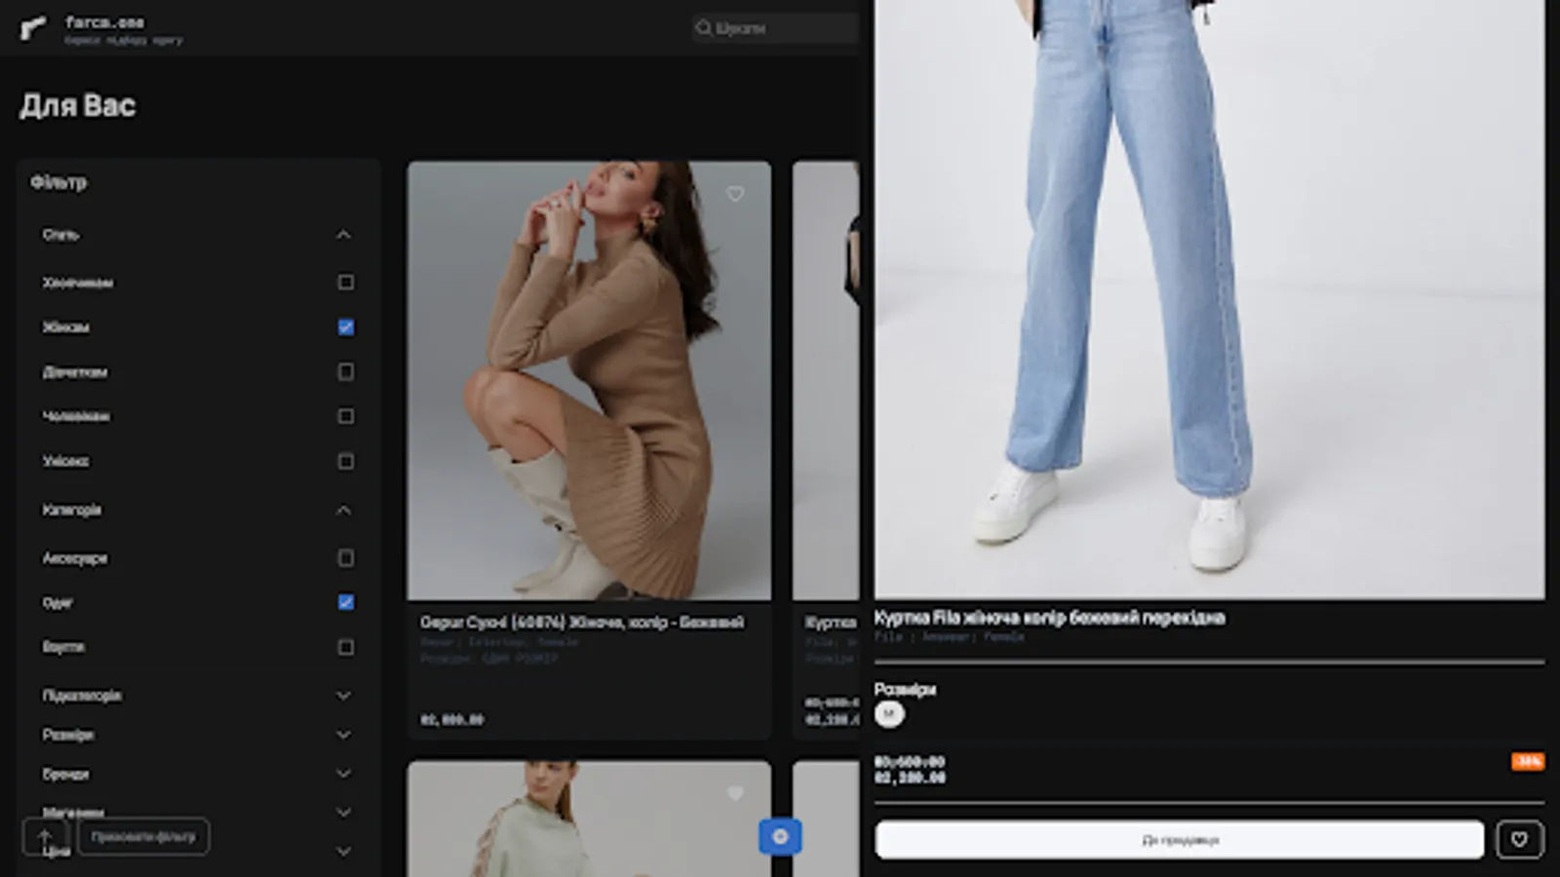The image size is (1560, 877).
Task: Check the Хлопчикам checkbox
Action: pos(345,283)
